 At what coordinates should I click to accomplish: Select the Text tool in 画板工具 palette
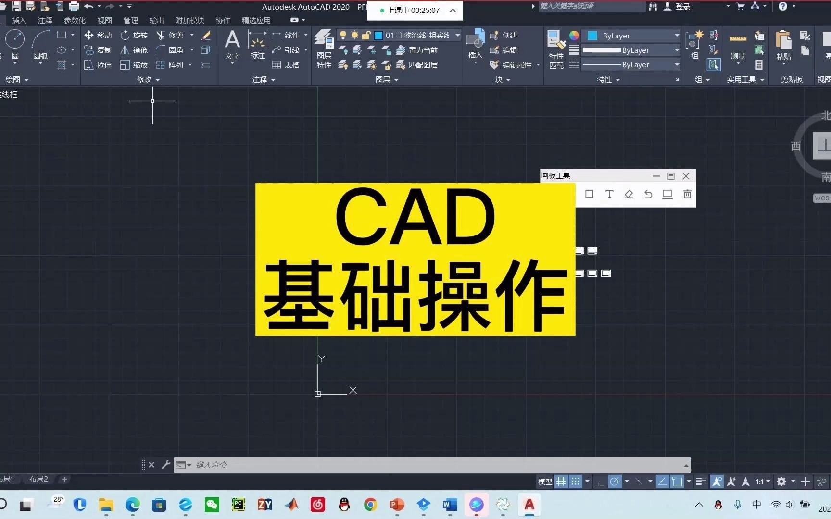click(609, 194)
